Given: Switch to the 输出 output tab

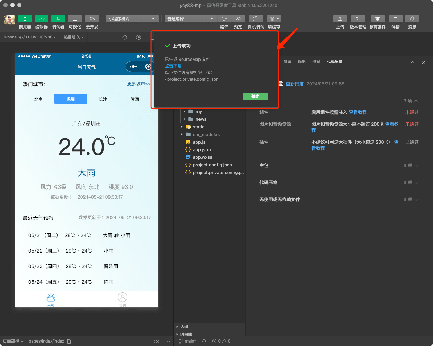Looking at the screenshot, I should coord(302,62).
